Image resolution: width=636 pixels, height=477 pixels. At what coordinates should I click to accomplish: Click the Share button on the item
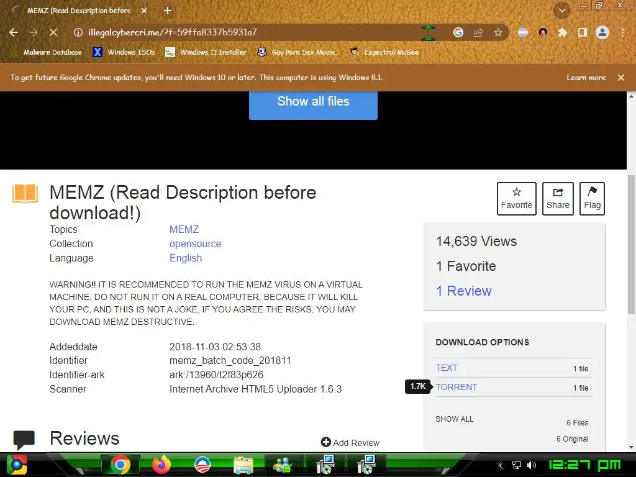(558, 198)
